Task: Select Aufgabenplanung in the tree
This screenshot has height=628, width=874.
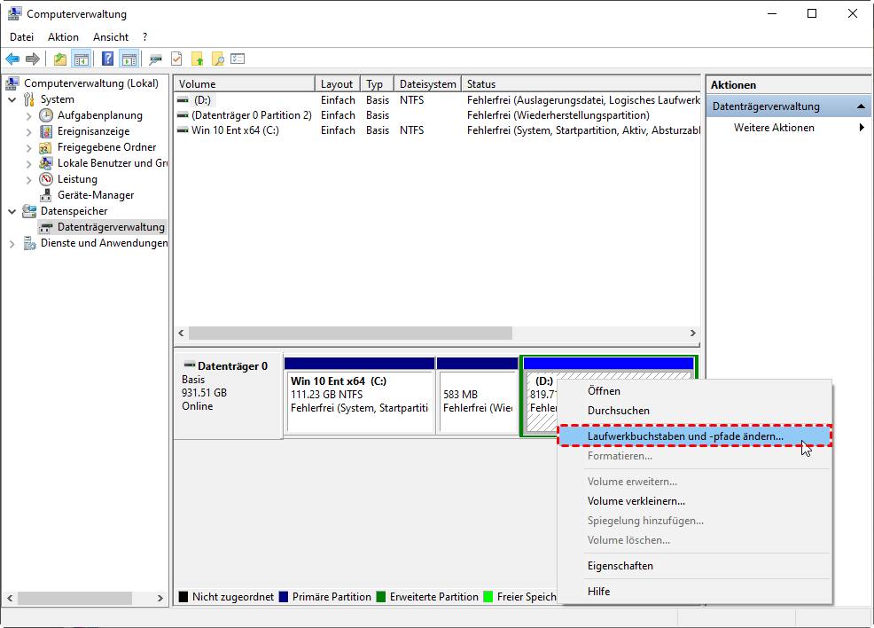Action: [99, 115]
